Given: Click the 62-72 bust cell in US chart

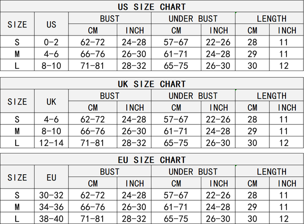Looking at the screenshot, I should coord(93,42).
